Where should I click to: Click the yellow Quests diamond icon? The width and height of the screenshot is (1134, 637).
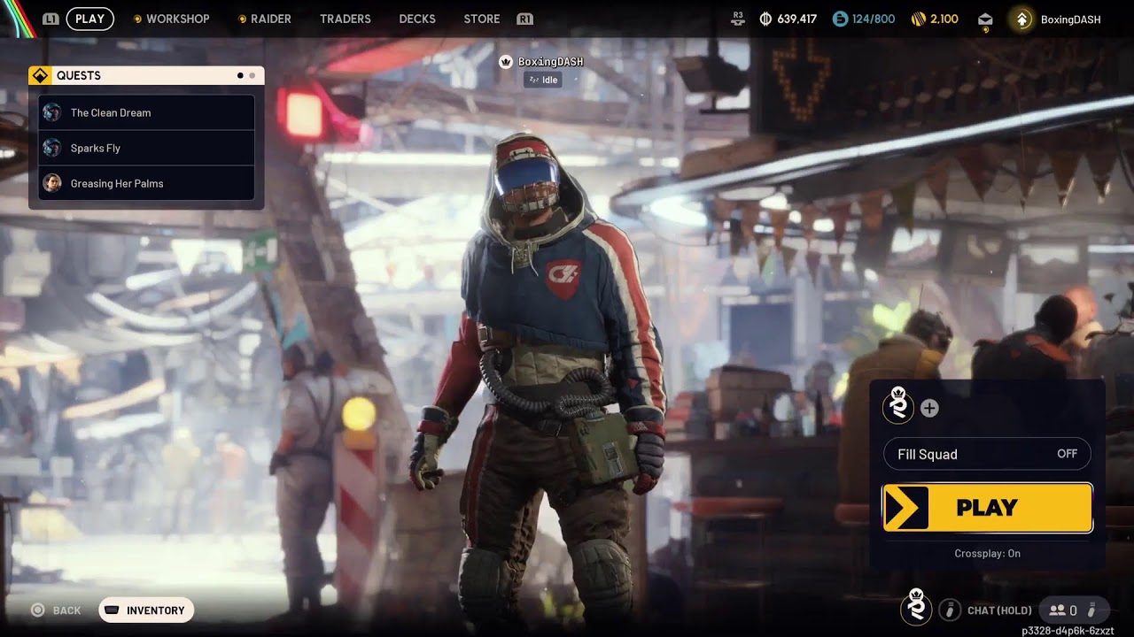coord(40,75)
